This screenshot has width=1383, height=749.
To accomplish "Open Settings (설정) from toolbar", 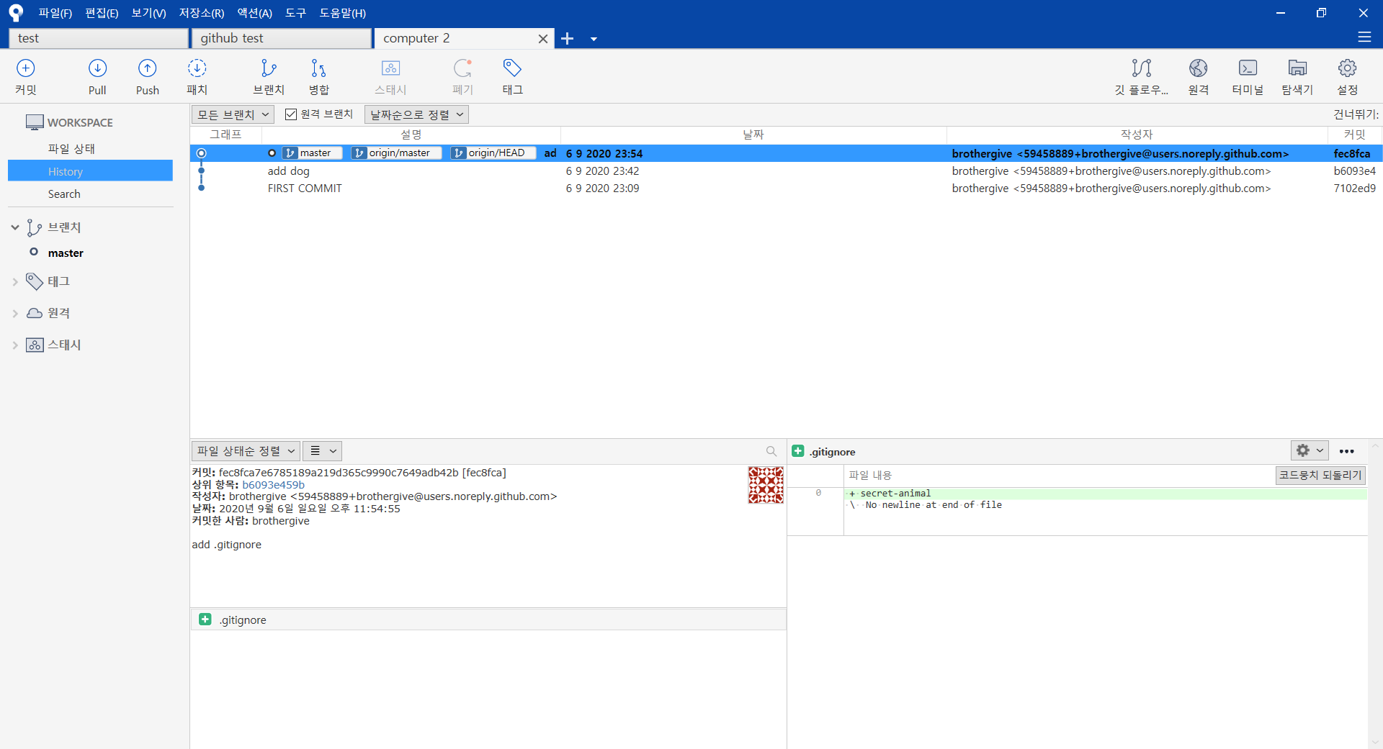I will coord(1347,77).
